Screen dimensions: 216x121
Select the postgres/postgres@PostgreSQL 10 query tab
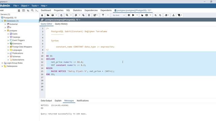(133, 10)
